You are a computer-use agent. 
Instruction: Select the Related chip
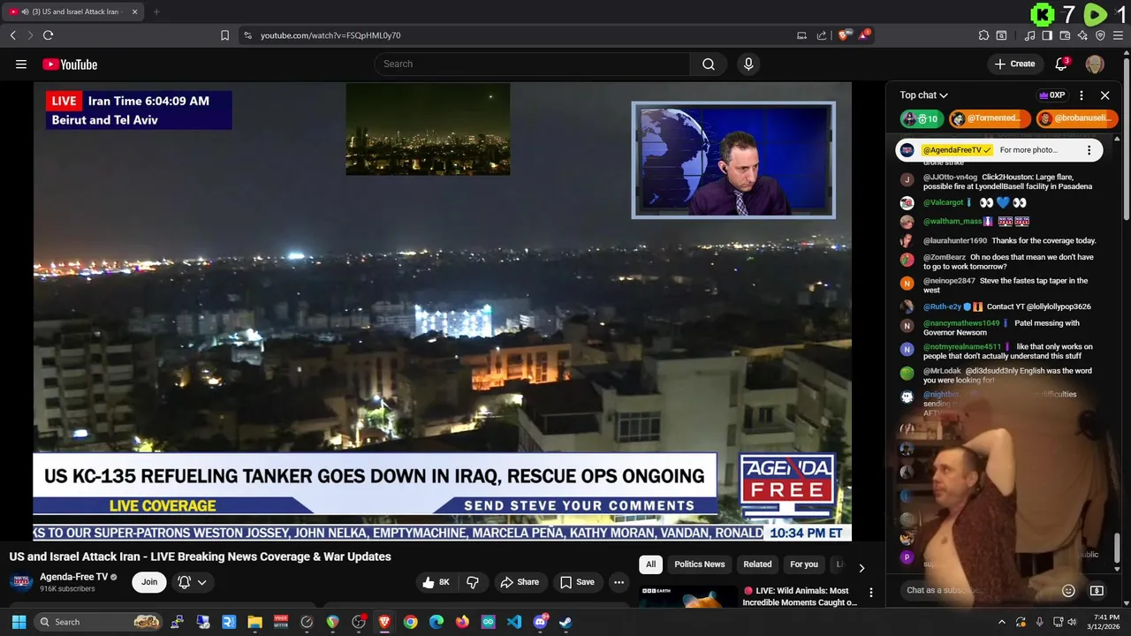tap(757, 564)
